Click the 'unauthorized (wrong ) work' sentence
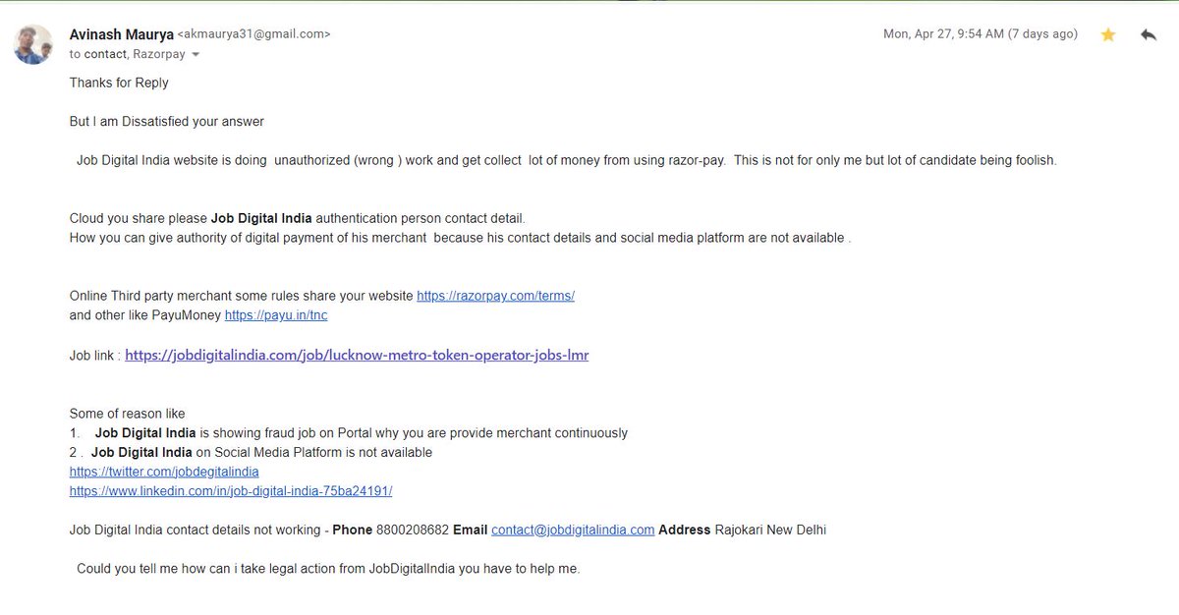 pyautogui.click(x=567, y=160)
